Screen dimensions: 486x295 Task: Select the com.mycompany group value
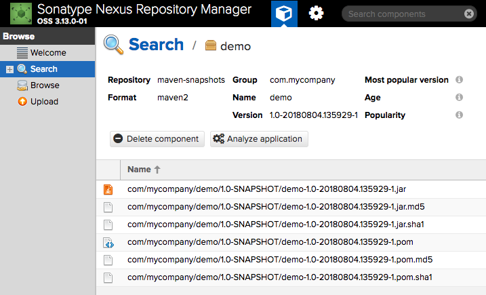(x=302, y=80)
